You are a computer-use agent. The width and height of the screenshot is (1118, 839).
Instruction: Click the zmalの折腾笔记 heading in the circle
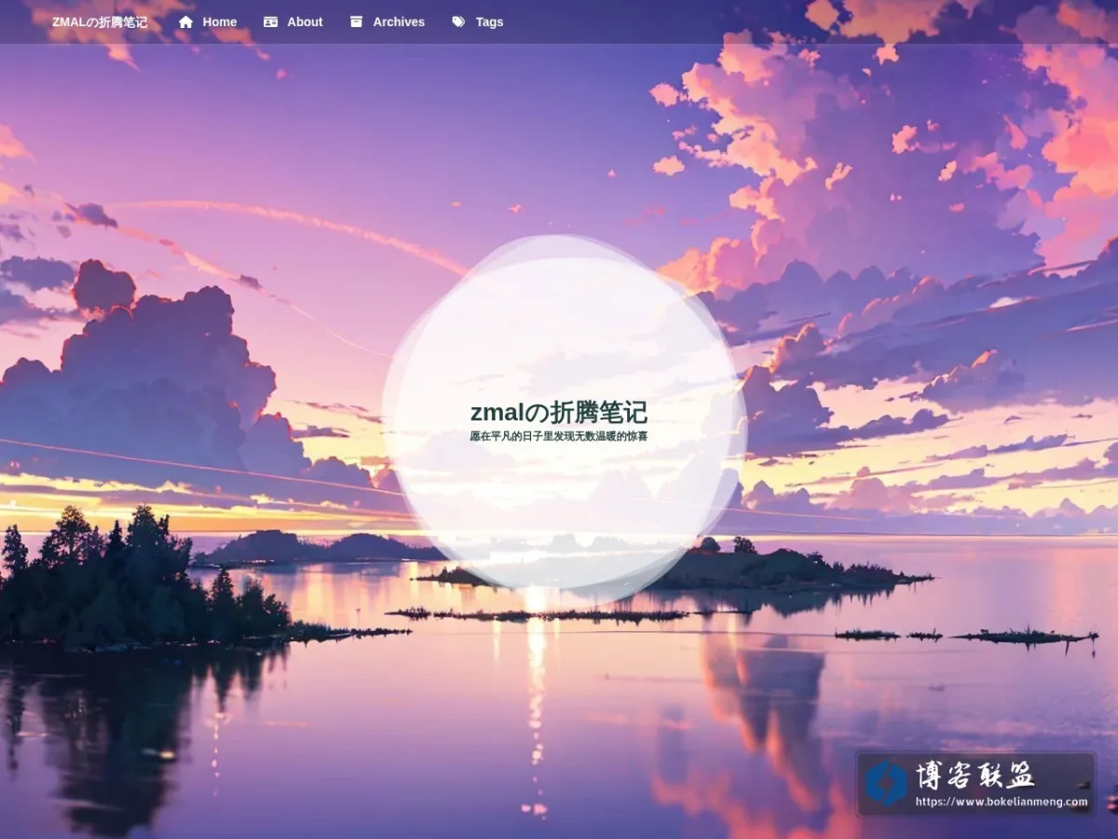point(559,412)
